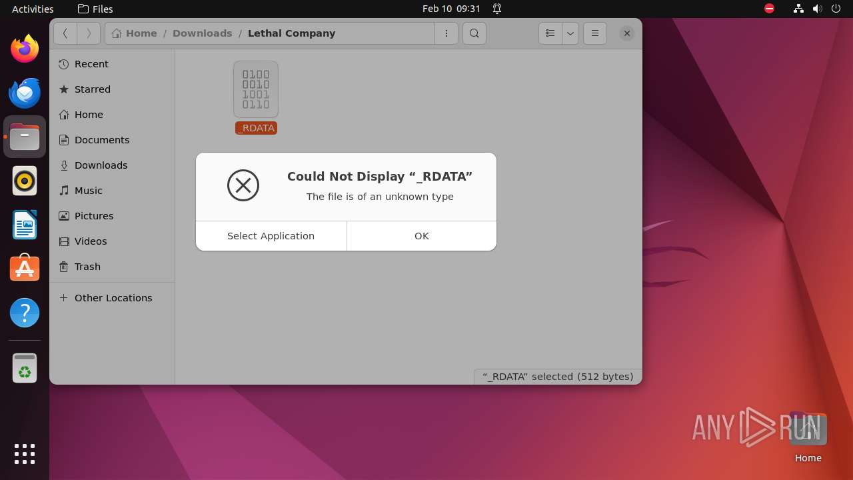Click Lethal Company in the path bar
853x480 pixels.
(x=291, y=33)
